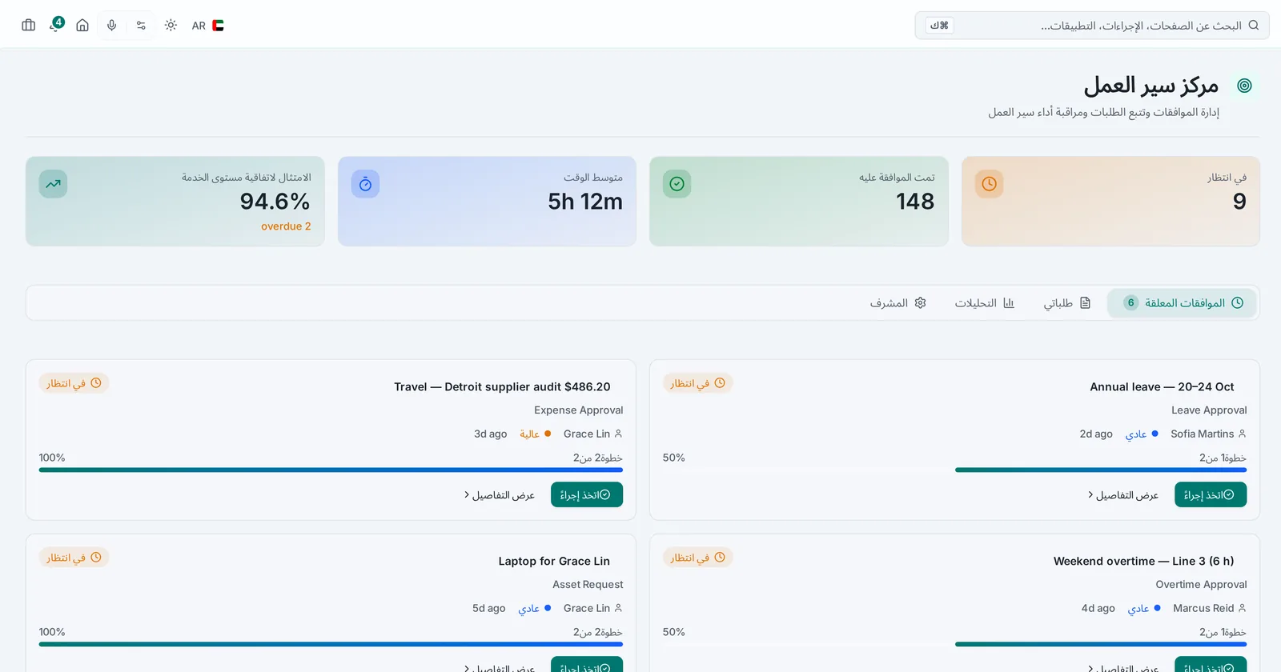Focus the top search input field
Viewport: 1281px width, 672px height.
(1092, 26)
